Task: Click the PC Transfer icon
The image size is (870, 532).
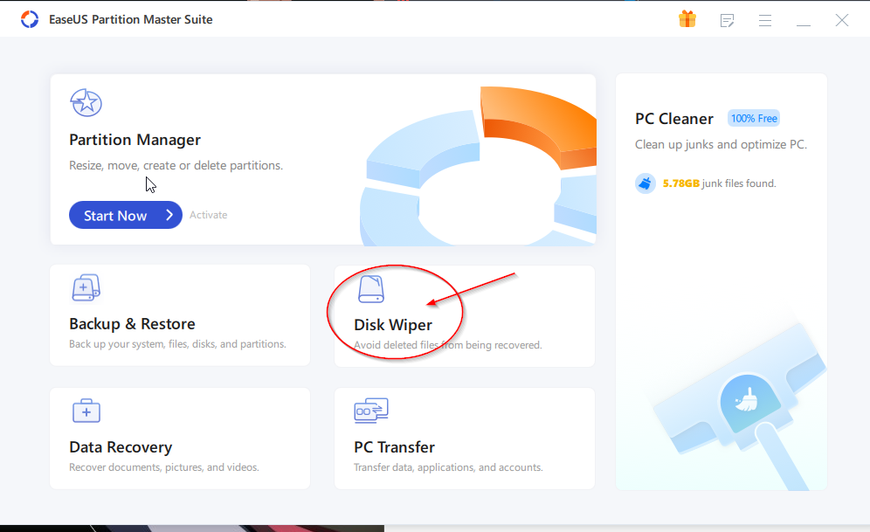Action: (x=371, y=411)
